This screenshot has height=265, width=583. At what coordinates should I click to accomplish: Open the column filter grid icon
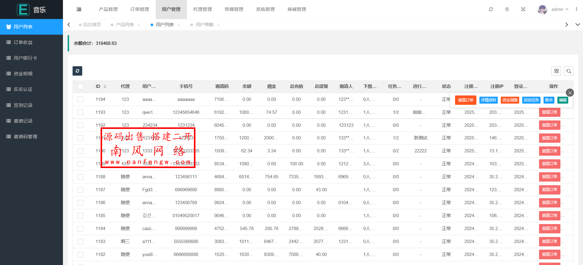(556, 71)
